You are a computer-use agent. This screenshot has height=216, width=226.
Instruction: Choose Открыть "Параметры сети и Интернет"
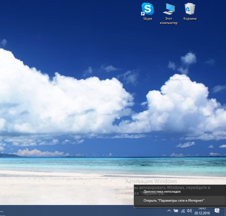pos(180,201)
